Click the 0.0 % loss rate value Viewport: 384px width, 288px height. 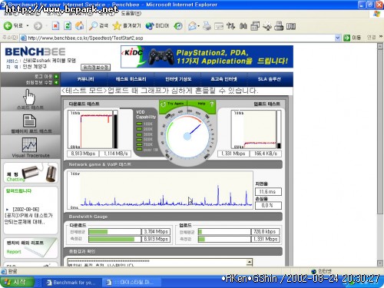[x=268, y=205]
